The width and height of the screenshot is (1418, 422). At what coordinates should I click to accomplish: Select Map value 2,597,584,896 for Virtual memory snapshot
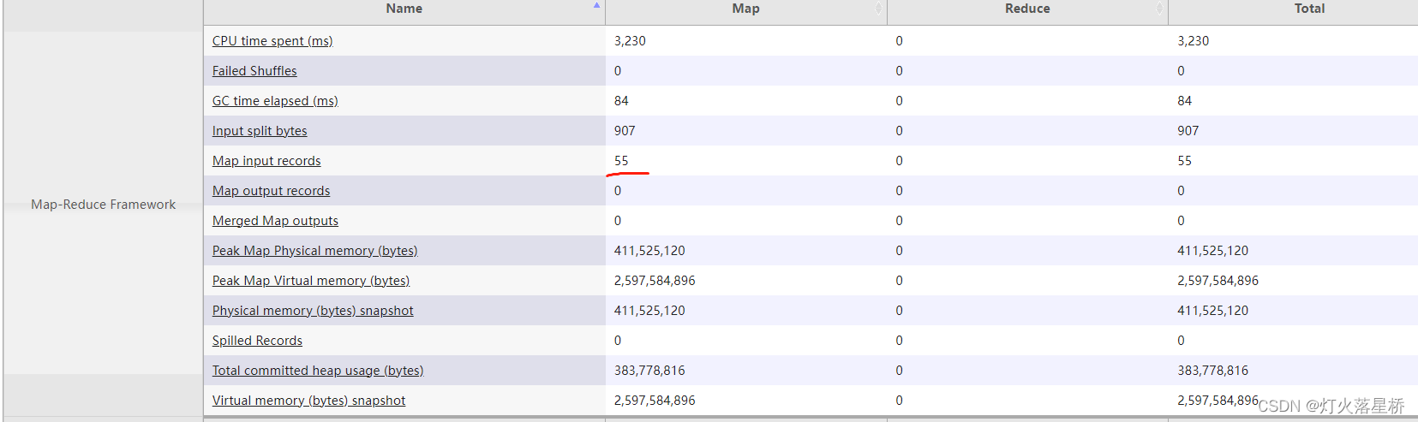[x=655, y=401]
